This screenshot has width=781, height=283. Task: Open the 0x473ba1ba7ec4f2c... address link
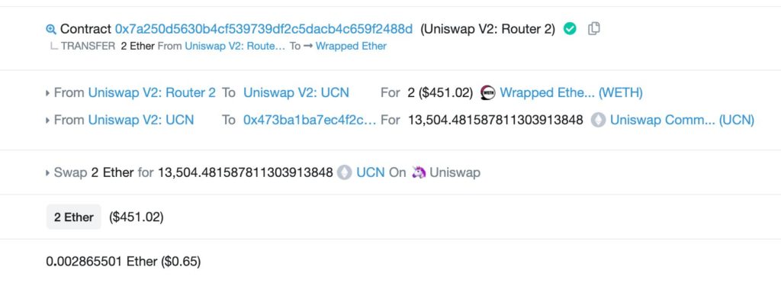click(x=310, y=120)
